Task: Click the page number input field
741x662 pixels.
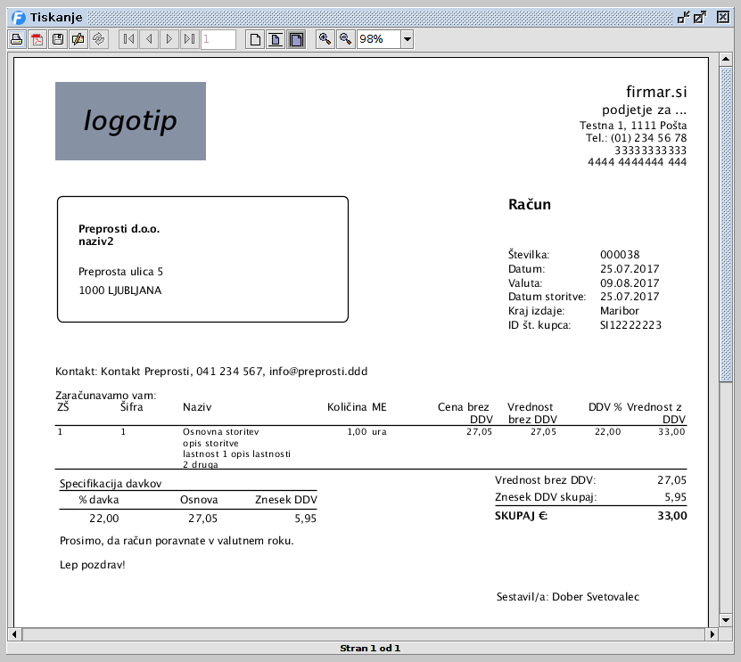Action: (x=218, y=39)
